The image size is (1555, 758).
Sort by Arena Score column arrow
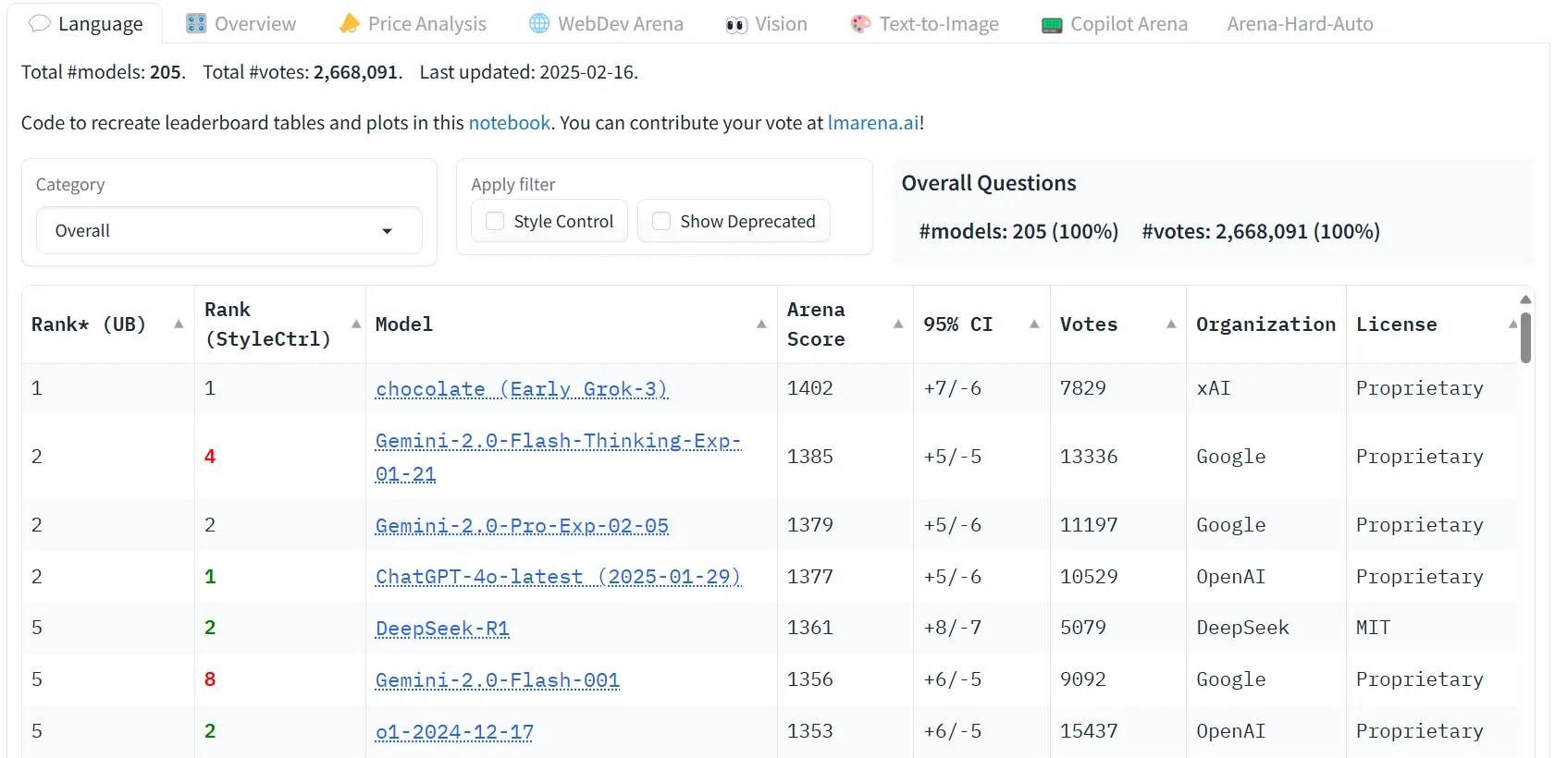[x=897, y=324]
